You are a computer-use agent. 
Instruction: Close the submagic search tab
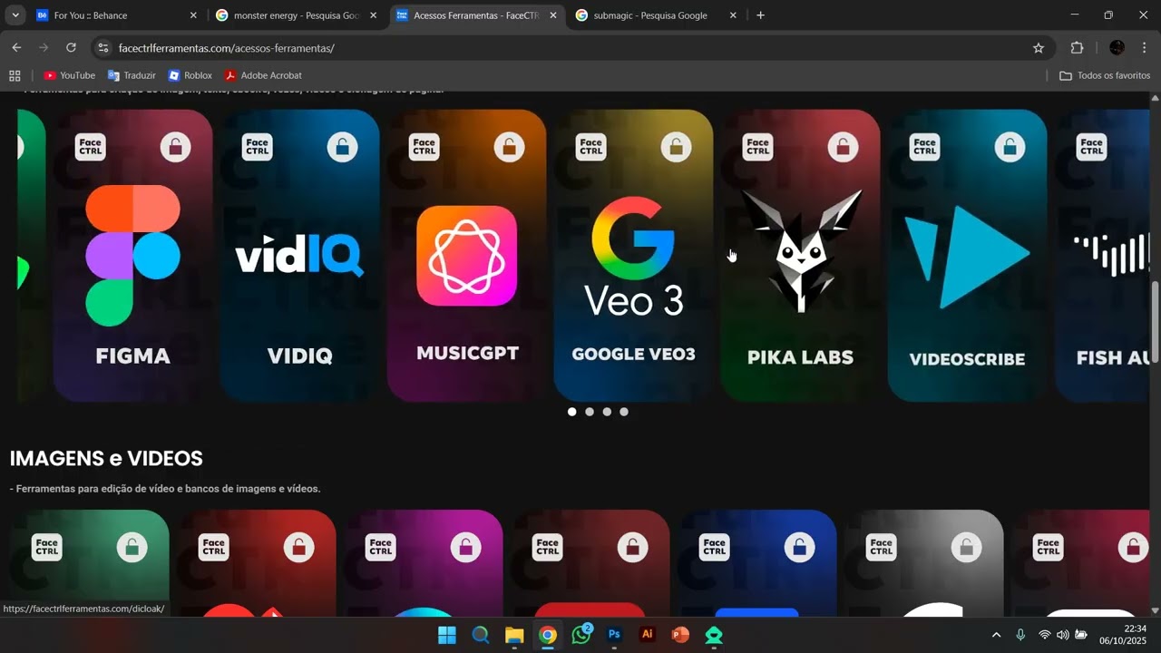(x=733, y=15)
